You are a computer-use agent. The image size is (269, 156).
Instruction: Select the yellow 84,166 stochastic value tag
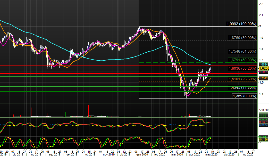[264, 140]
